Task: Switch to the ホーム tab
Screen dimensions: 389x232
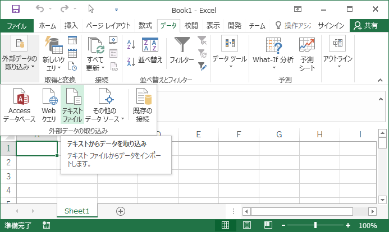Action: (47, 26)
